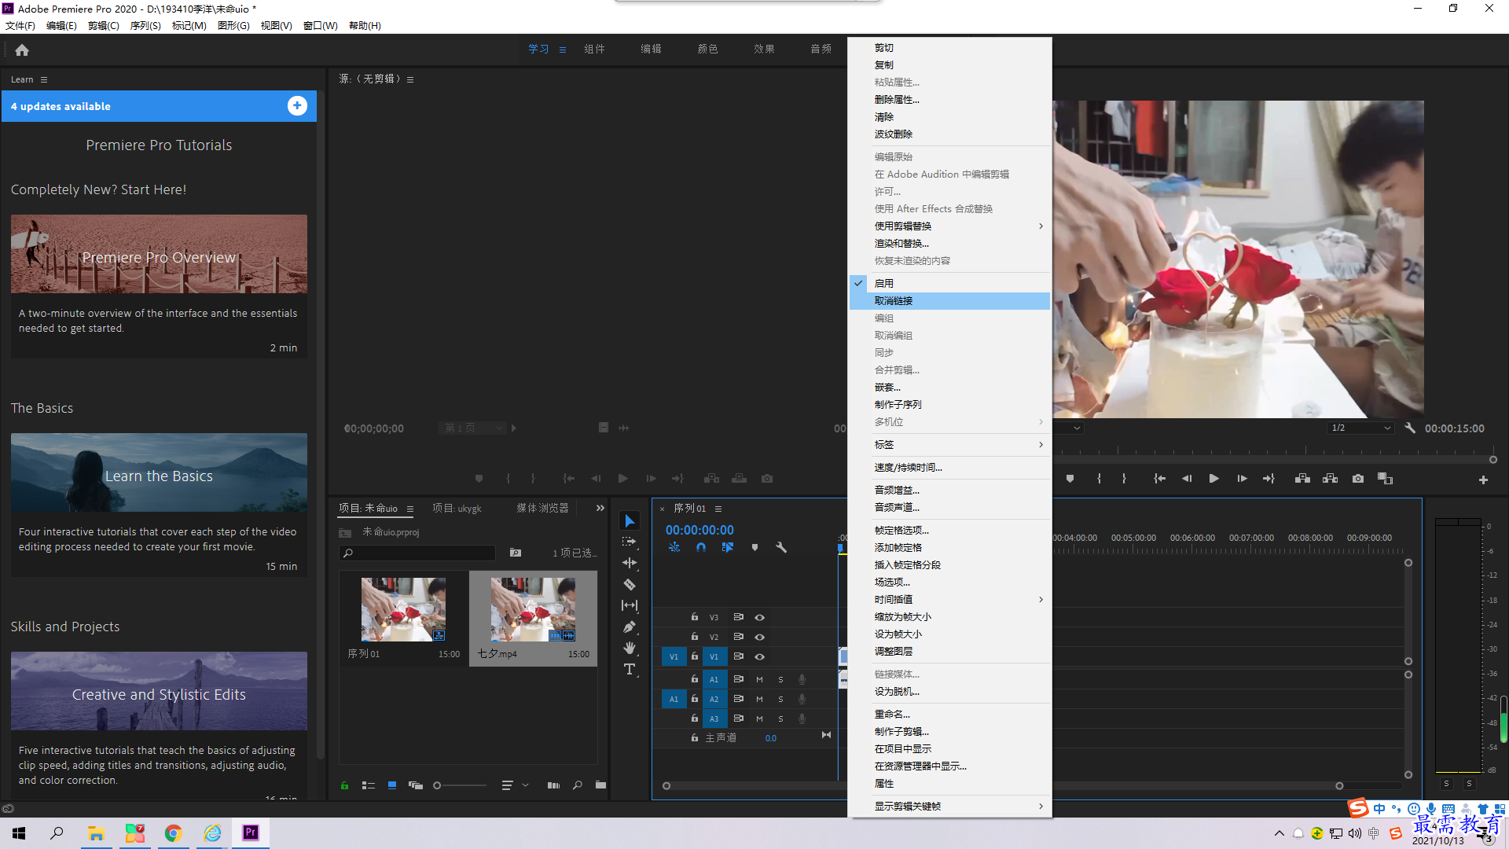The width and height of the screenshot is (1509, 849).
Task: Mute audio track A1
Action: click(759, 679)
